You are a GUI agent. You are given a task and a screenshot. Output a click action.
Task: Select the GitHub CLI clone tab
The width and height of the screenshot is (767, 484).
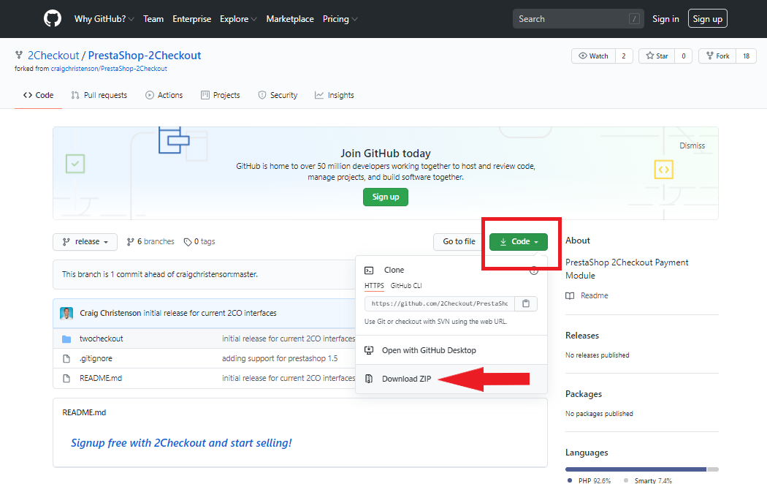pyautogui.click(x=406, y=285)
